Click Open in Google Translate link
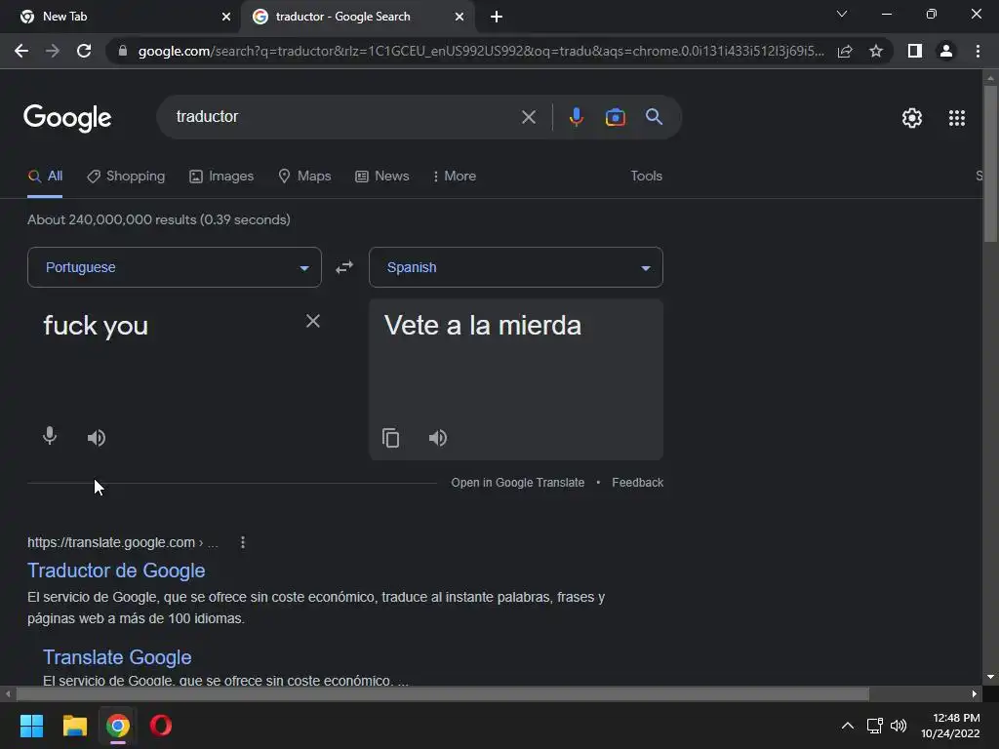This screenshot has height=749, width=999. pos(518,483)
